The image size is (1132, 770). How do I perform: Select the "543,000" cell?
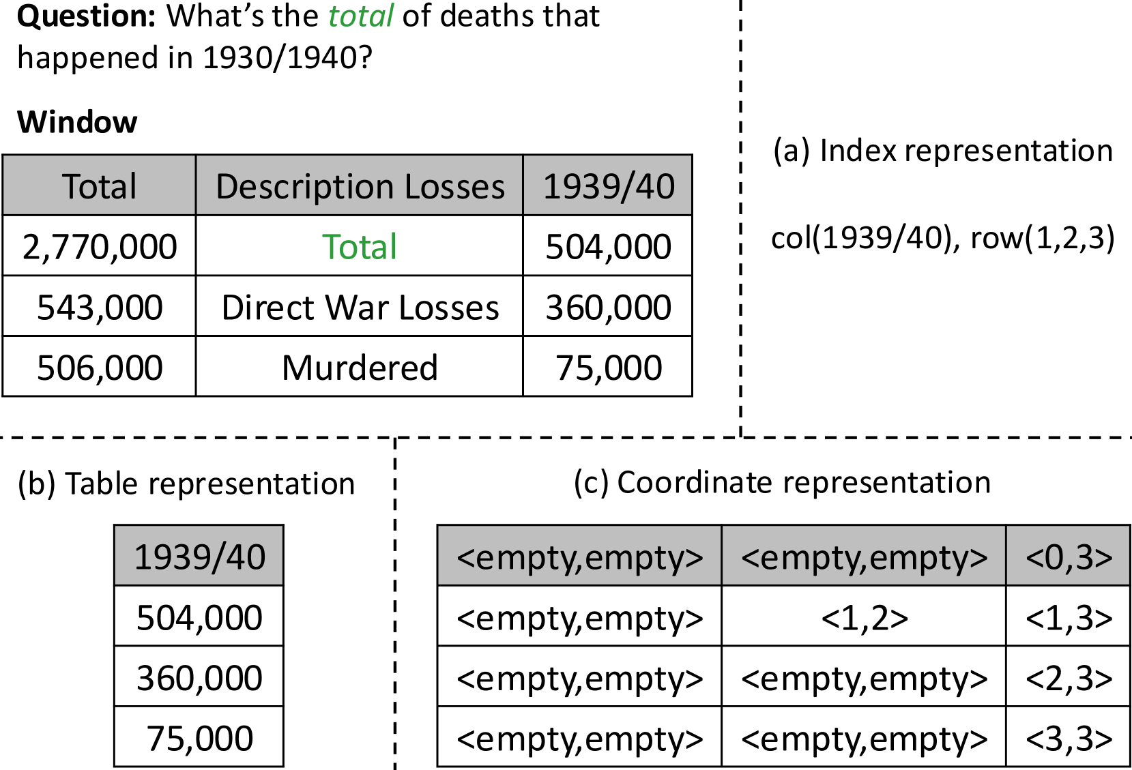[100, 306]
